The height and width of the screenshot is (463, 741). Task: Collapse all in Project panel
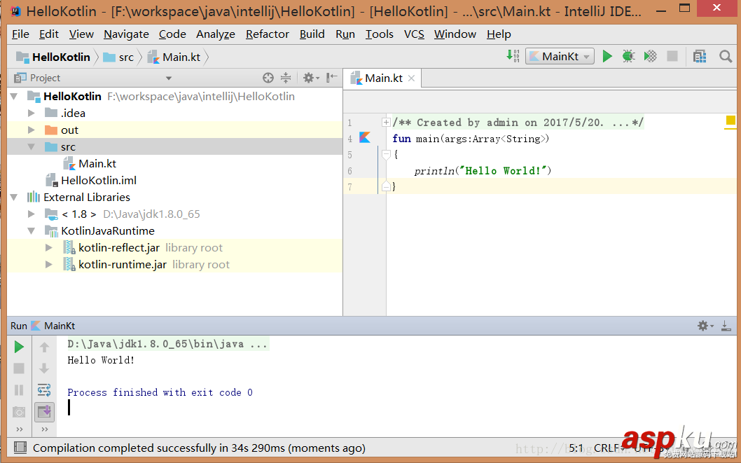[x=286, y=78]
